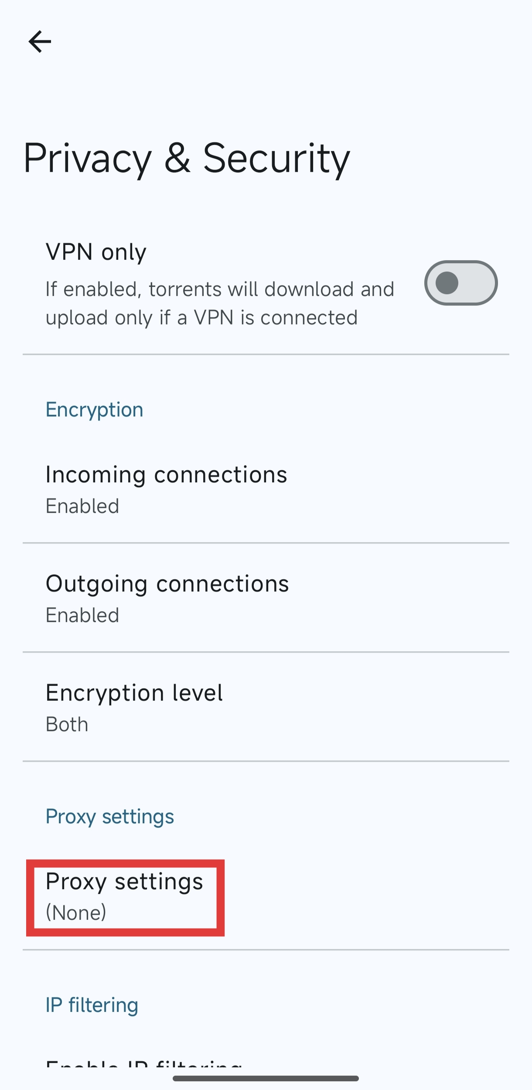Tap the Encryption section header
This screenshot has width=532, height=1090.
coord(95,409)
